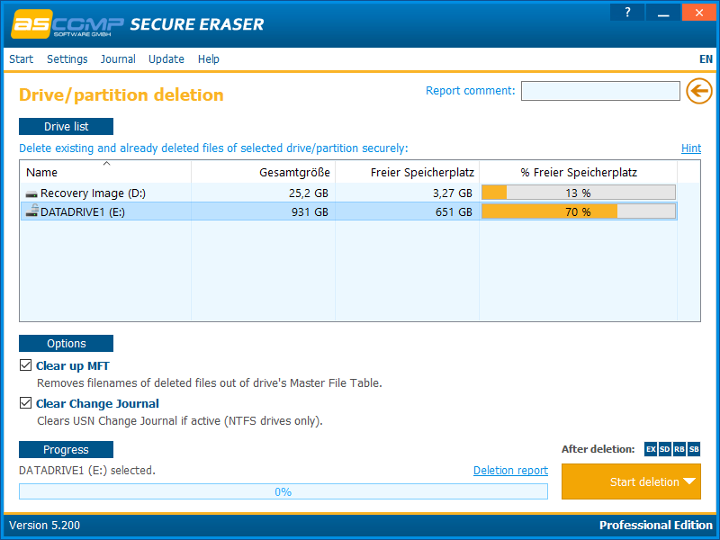View the Deletion report
This screenshot has height=540, width=720.
coord(510,470)
